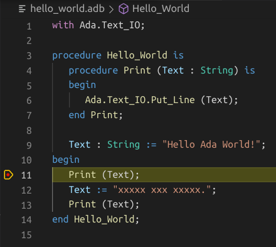
Task: Click line number 13 in the gutter
Action: tap(26, 205)
